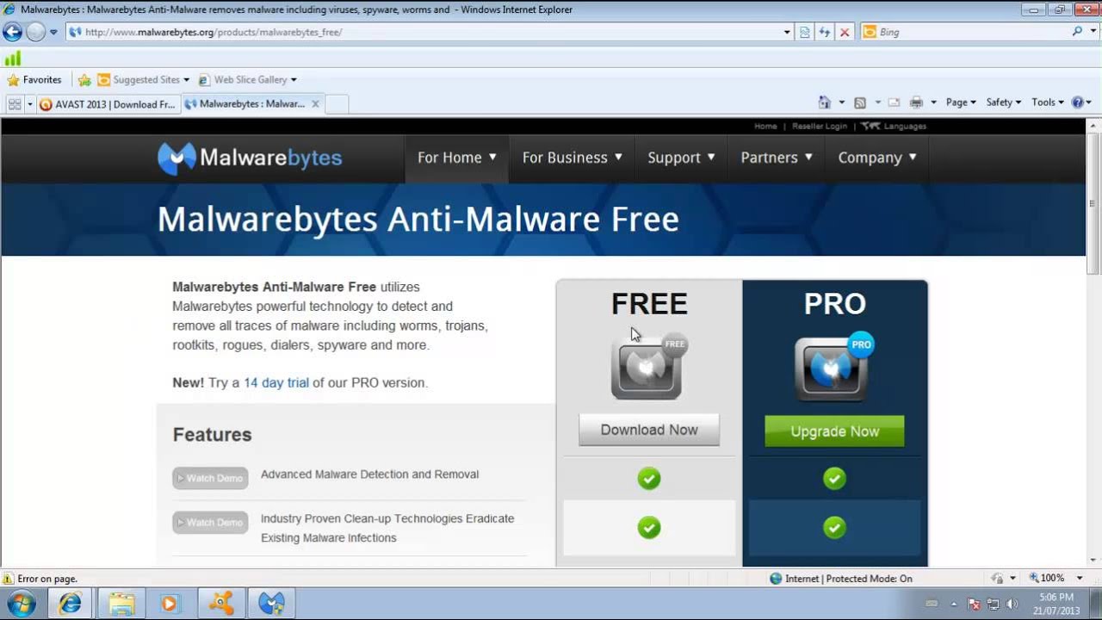Click the volume speaker tray icon

tap(1012, 604)
